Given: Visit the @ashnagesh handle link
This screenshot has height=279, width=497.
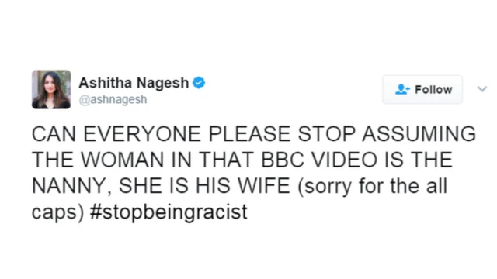Looking at the screenshot, I should (113, 100).
